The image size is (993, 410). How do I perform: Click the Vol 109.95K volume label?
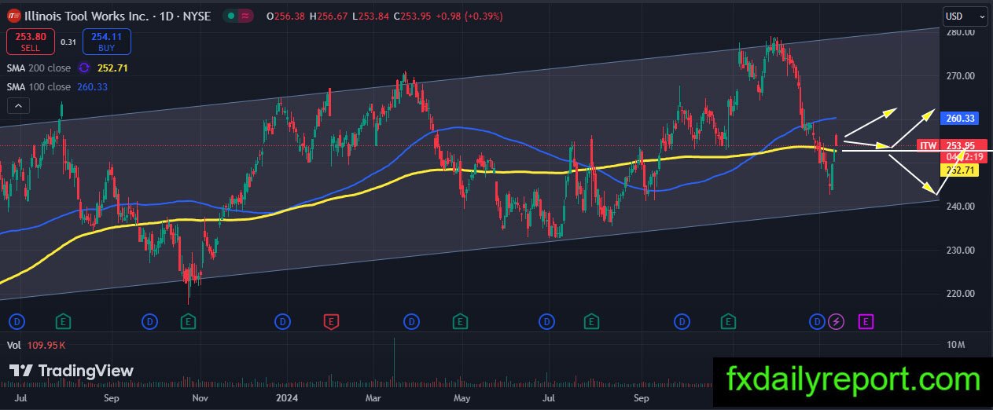36,345
